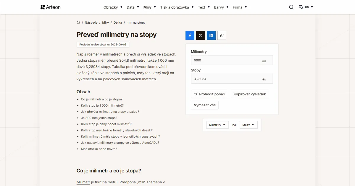Share page on LinkedIn
This screenshot has width=355, height=186.
pyautogui.click(x=211, y=35)
